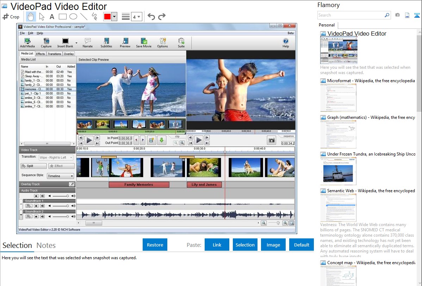Select the rectangle shape tool
Screen dimensions: 422x286
coord(62,17)
